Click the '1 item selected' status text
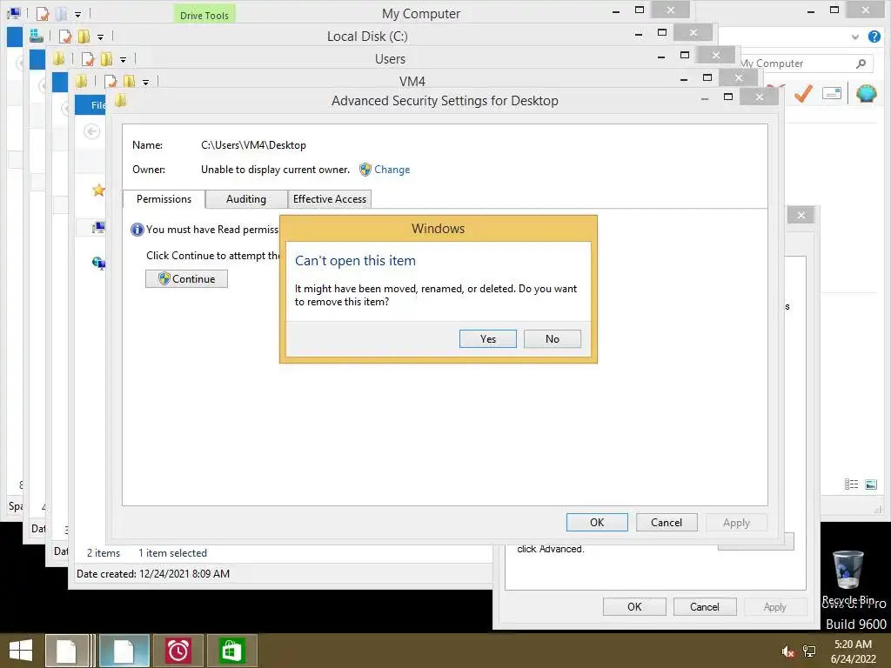The width and height of the screenshot is (891, 668). (173, 552)
